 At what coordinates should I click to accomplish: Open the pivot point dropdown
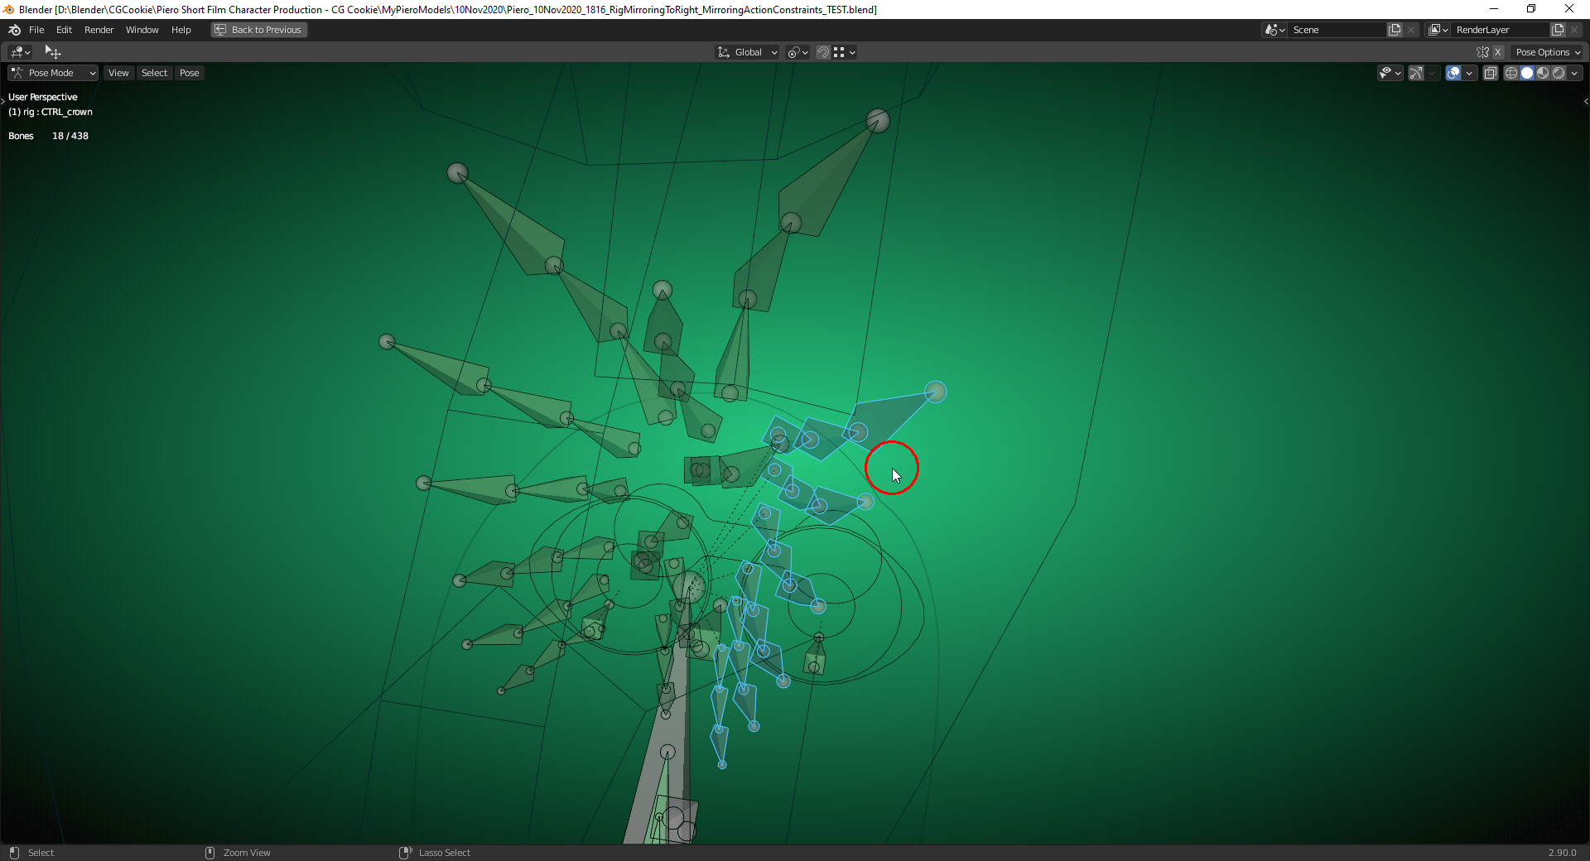coord(797,51)
